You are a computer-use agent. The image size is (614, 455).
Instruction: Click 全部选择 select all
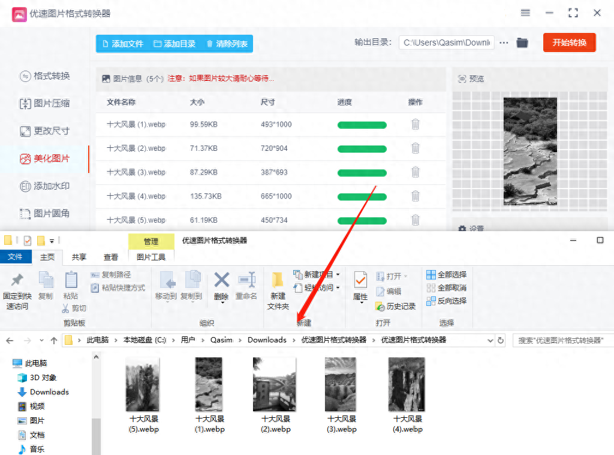coord(446,275)
